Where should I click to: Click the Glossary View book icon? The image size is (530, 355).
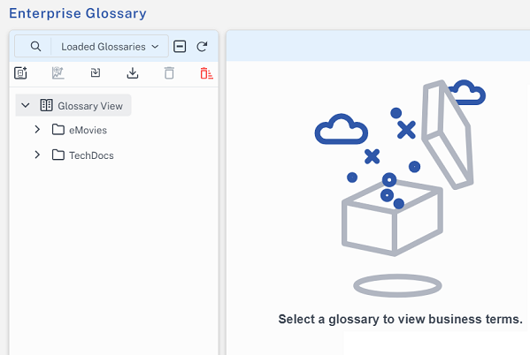click(46, 105)
